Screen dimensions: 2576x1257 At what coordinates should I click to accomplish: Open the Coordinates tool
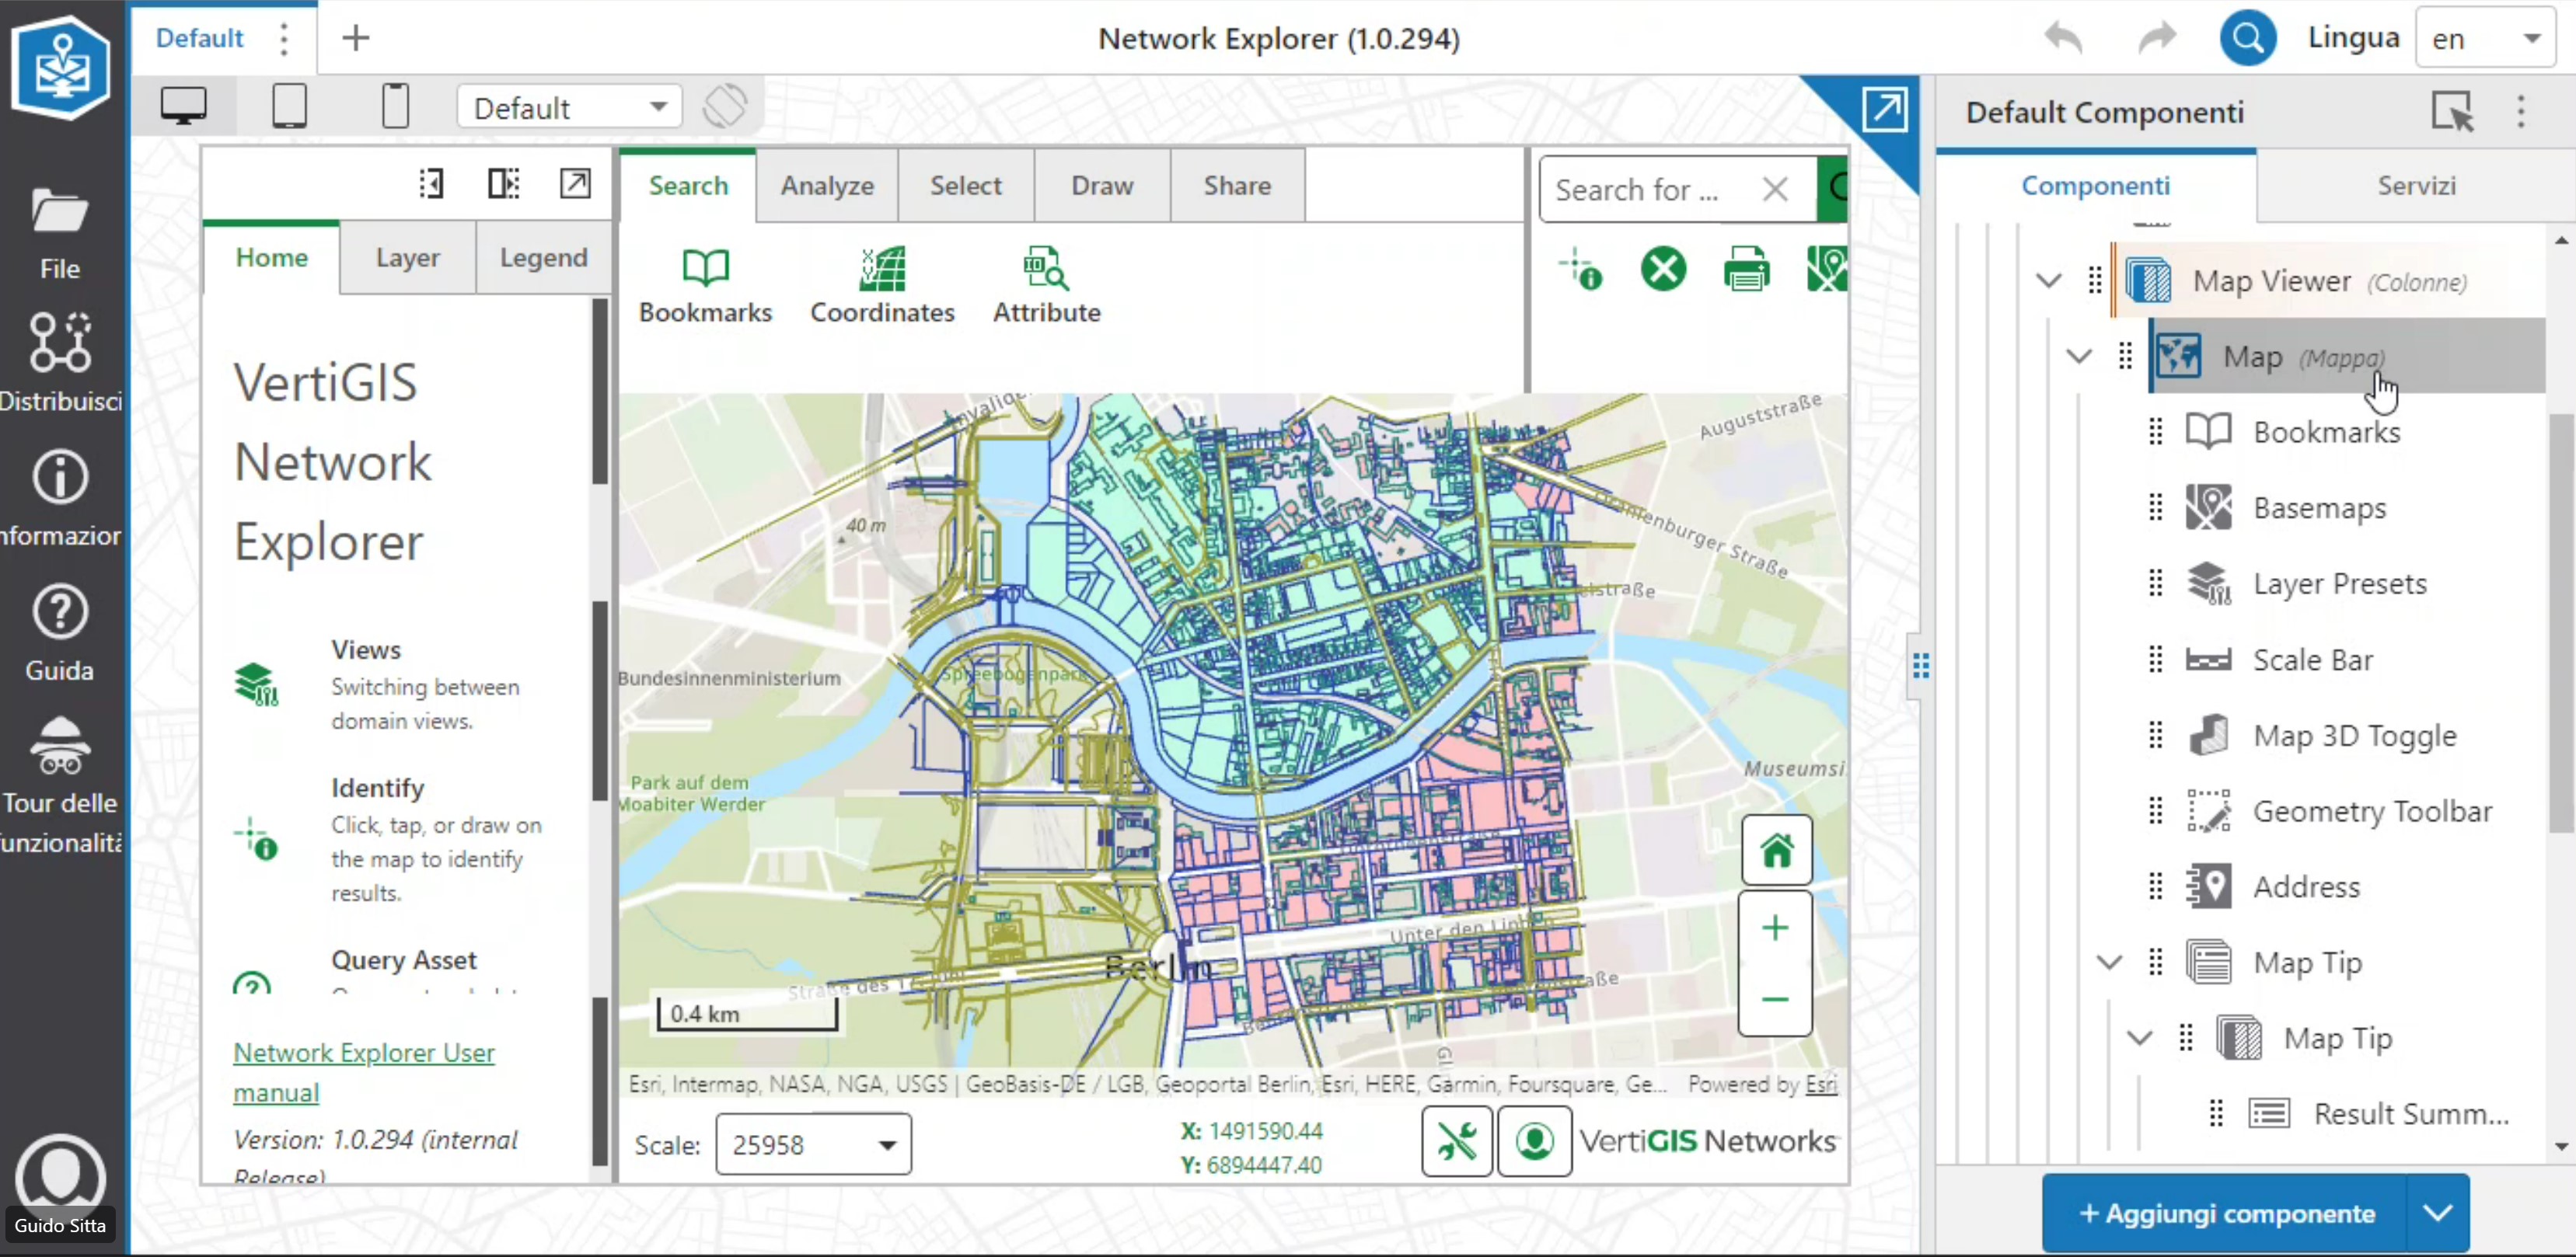(882, 285)
